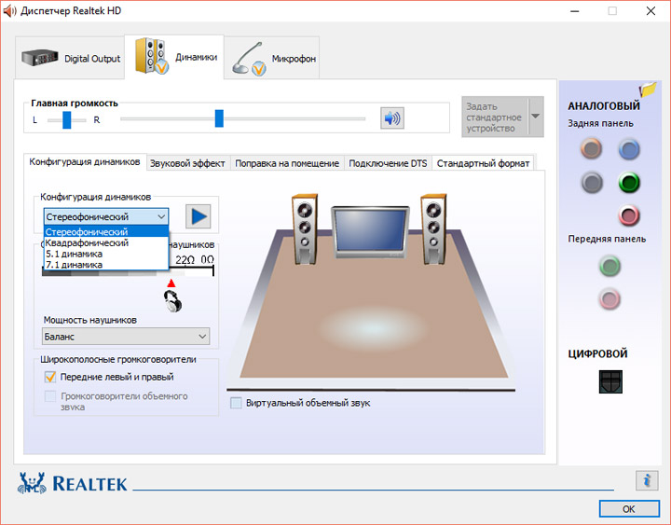Open the Стандартный формат tab
The height and width of the screenshot is (525, 671).
click(483, 163)
